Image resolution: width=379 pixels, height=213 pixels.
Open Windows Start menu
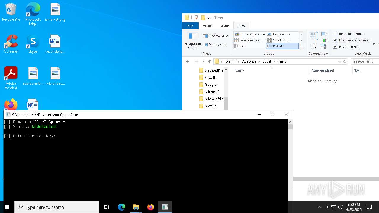coord(7,207)
